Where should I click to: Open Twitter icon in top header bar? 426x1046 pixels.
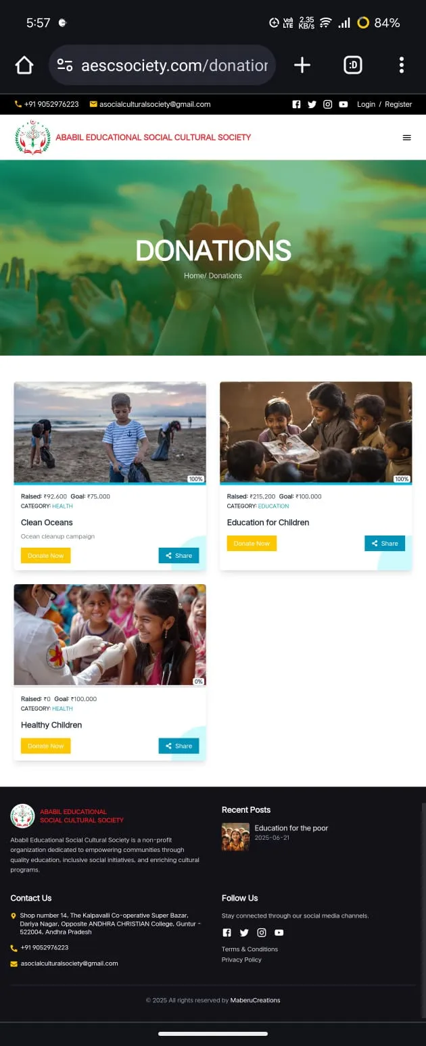312,104
